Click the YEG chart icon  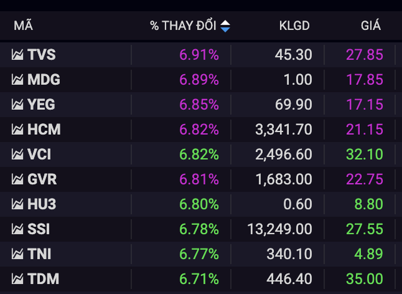[x=17, y=105]
